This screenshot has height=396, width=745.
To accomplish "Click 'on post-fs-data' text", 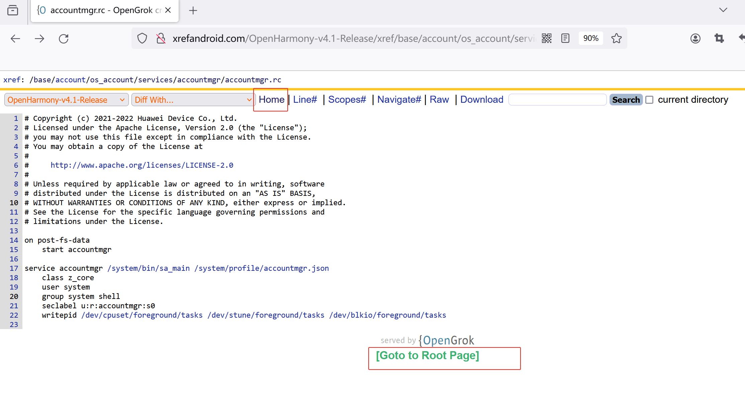I will pyautogui.click(x=57, y=240).
